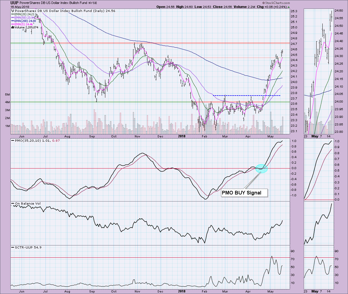Click the NYSE exchange label in the header
The height and width of the screenshot is (294, 348).
[92, 3]
